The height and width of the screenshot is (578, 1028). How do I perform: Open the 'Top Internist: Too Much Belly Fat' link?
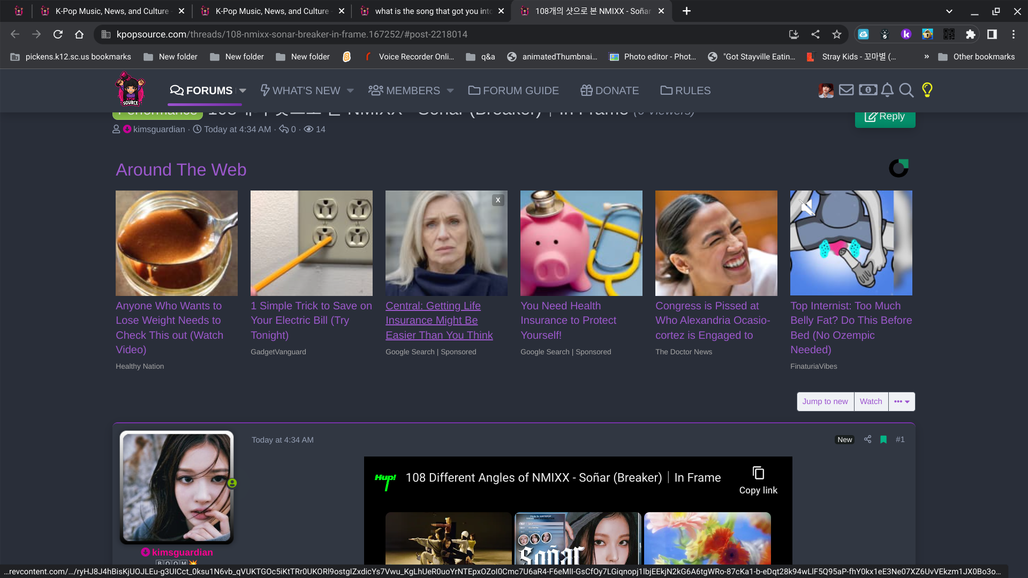click(851, 328)
